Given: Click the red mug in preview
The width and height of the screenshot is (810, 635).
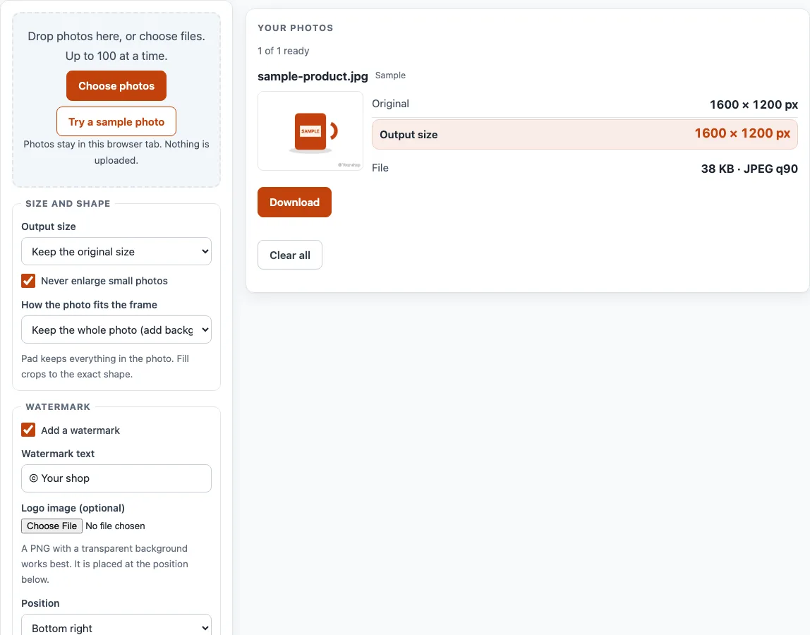Looking at the screenshot, I should coord(313,132).
